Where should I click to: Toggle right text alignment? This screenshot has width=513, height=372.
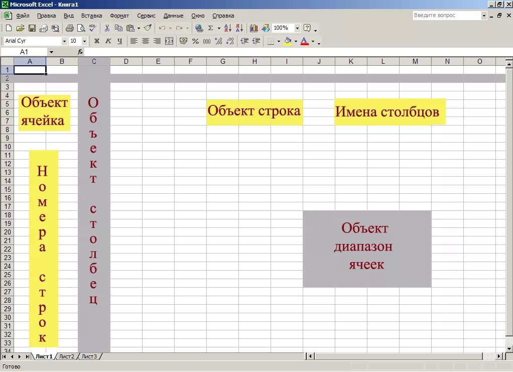click(157, 41)
